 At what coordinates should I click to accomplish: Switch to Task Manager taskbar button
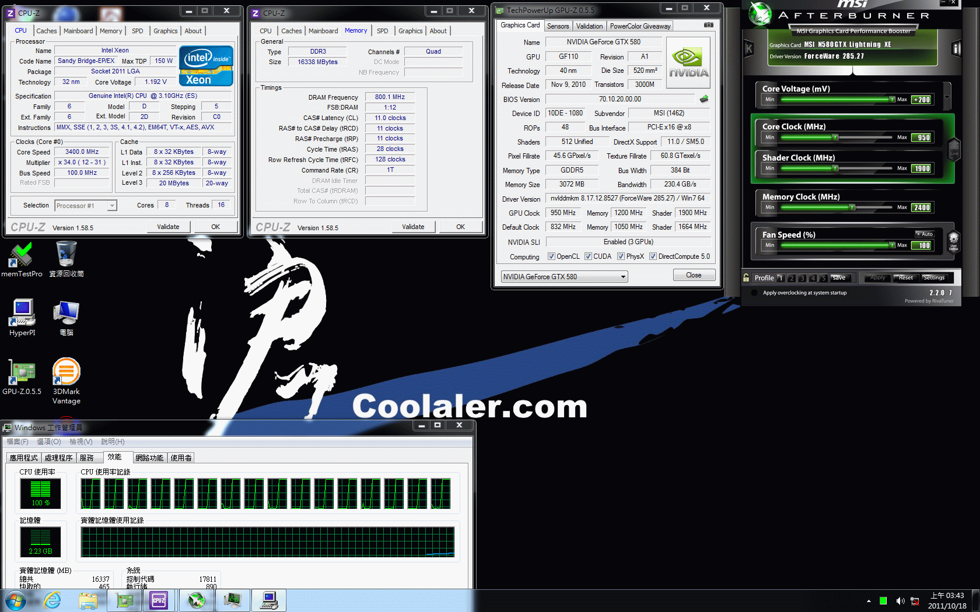(233, 600)
